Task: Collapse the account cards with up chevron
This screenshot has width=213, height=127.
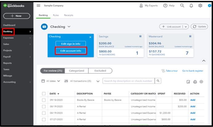Action: (204, 61)
